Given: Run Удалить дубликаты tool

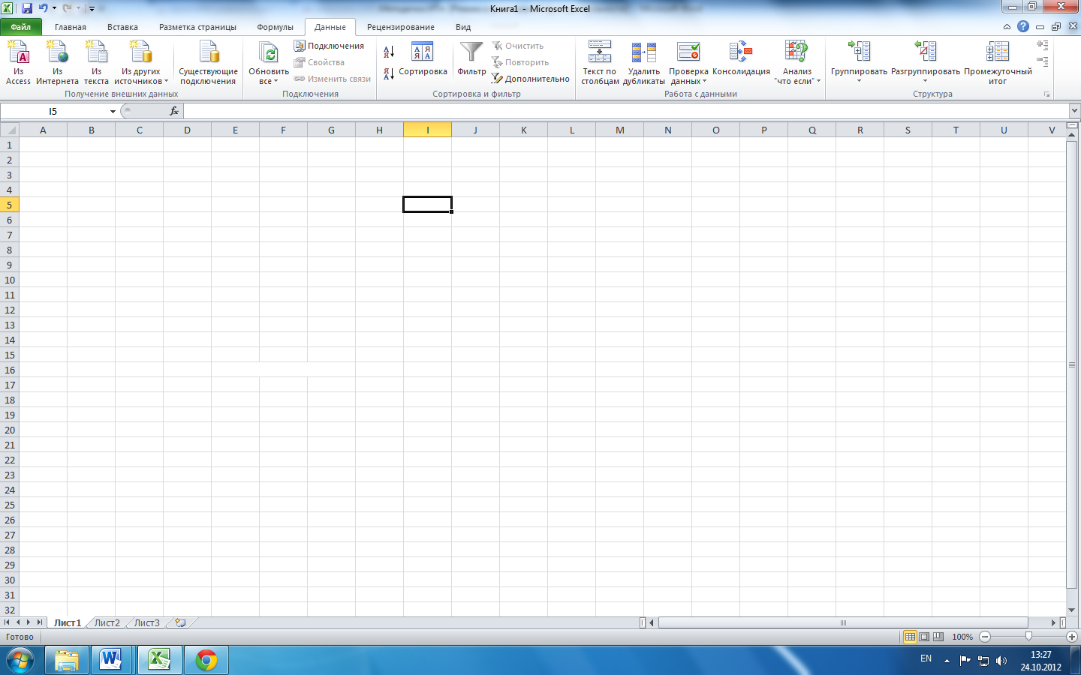Looking at the screenshot, I should [x=644, y=62].
